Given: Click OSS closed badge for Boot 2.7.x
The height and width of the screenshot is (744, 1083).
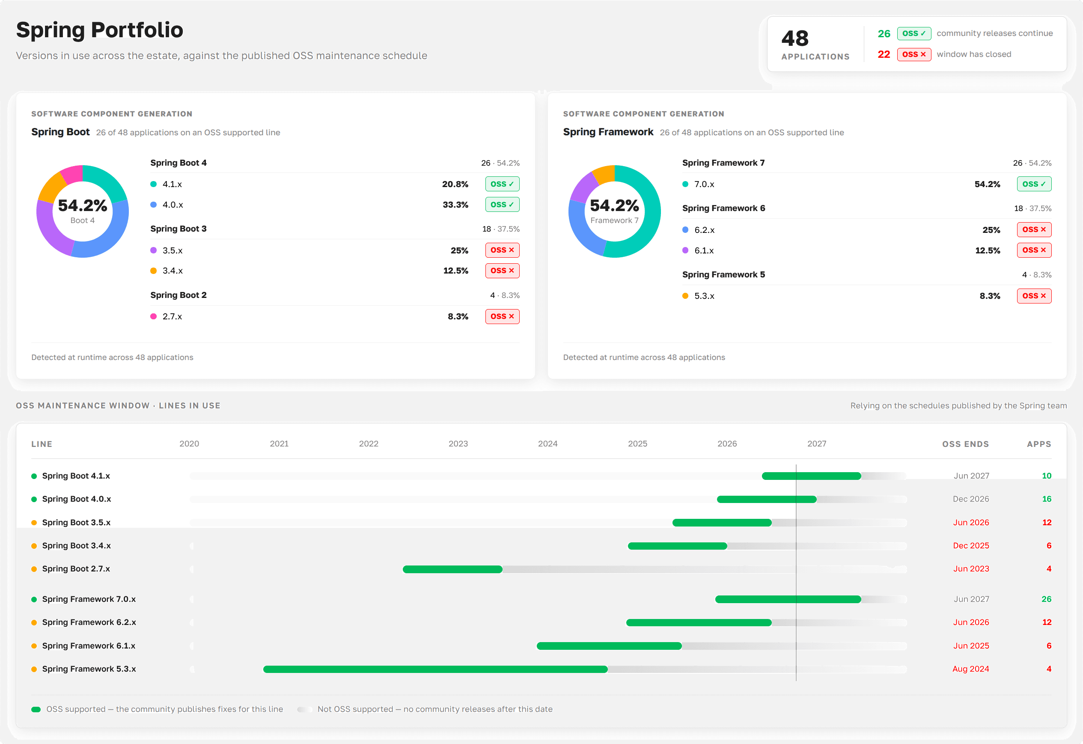Looking at the screenshot, I should 502,316.
